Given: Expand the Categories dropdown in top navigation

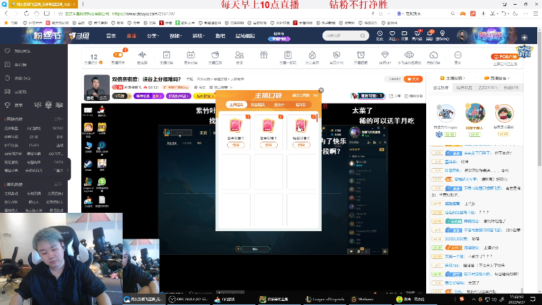Looking at the screenshot, I should [x=152, y=36].
